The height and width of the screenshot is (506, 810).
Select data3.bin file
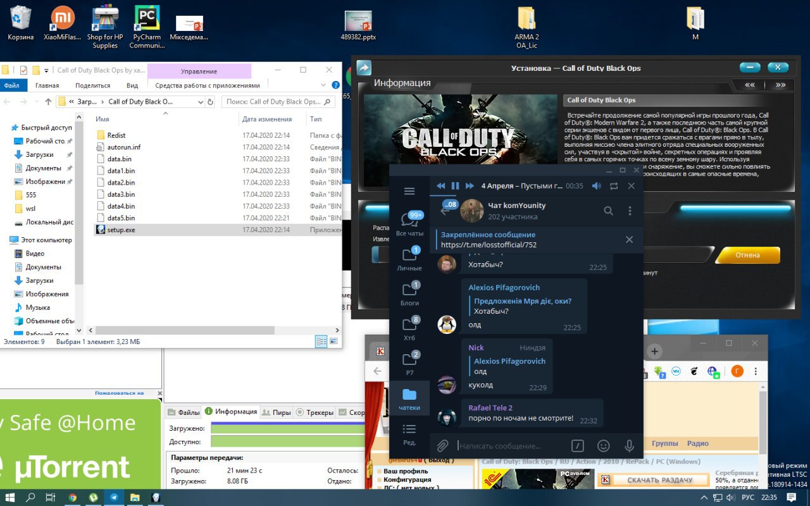(120, 194)
